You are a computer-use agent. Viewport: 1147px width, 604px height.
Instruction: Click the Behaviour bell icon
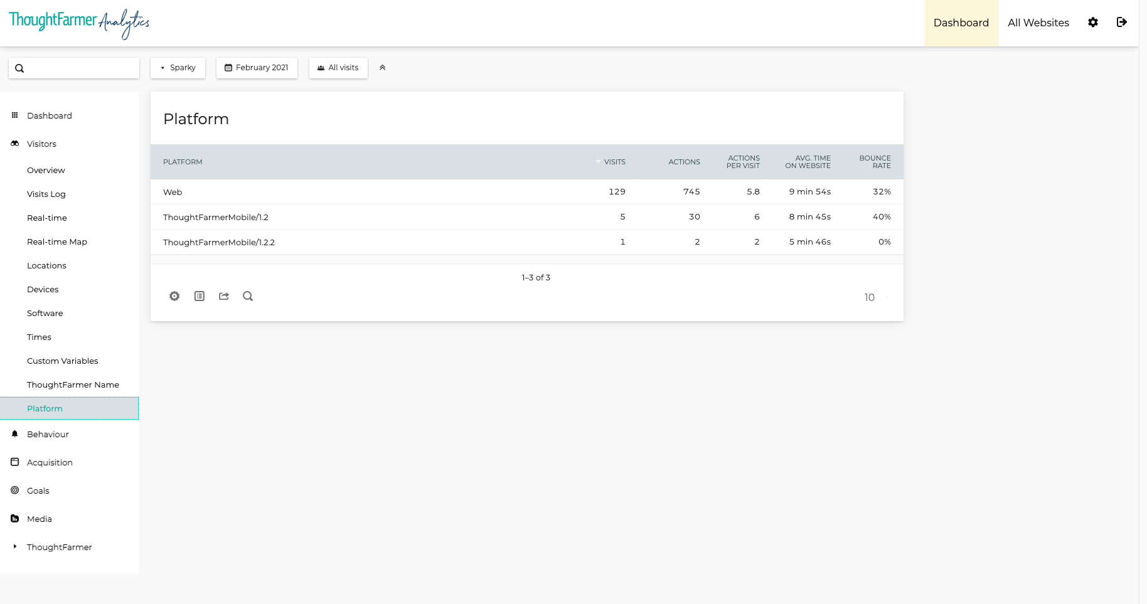(x=15, y=434)
